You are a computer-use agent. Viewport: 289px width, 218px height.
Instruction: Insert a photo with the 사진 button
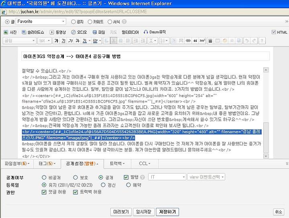[x=10, y=32]
